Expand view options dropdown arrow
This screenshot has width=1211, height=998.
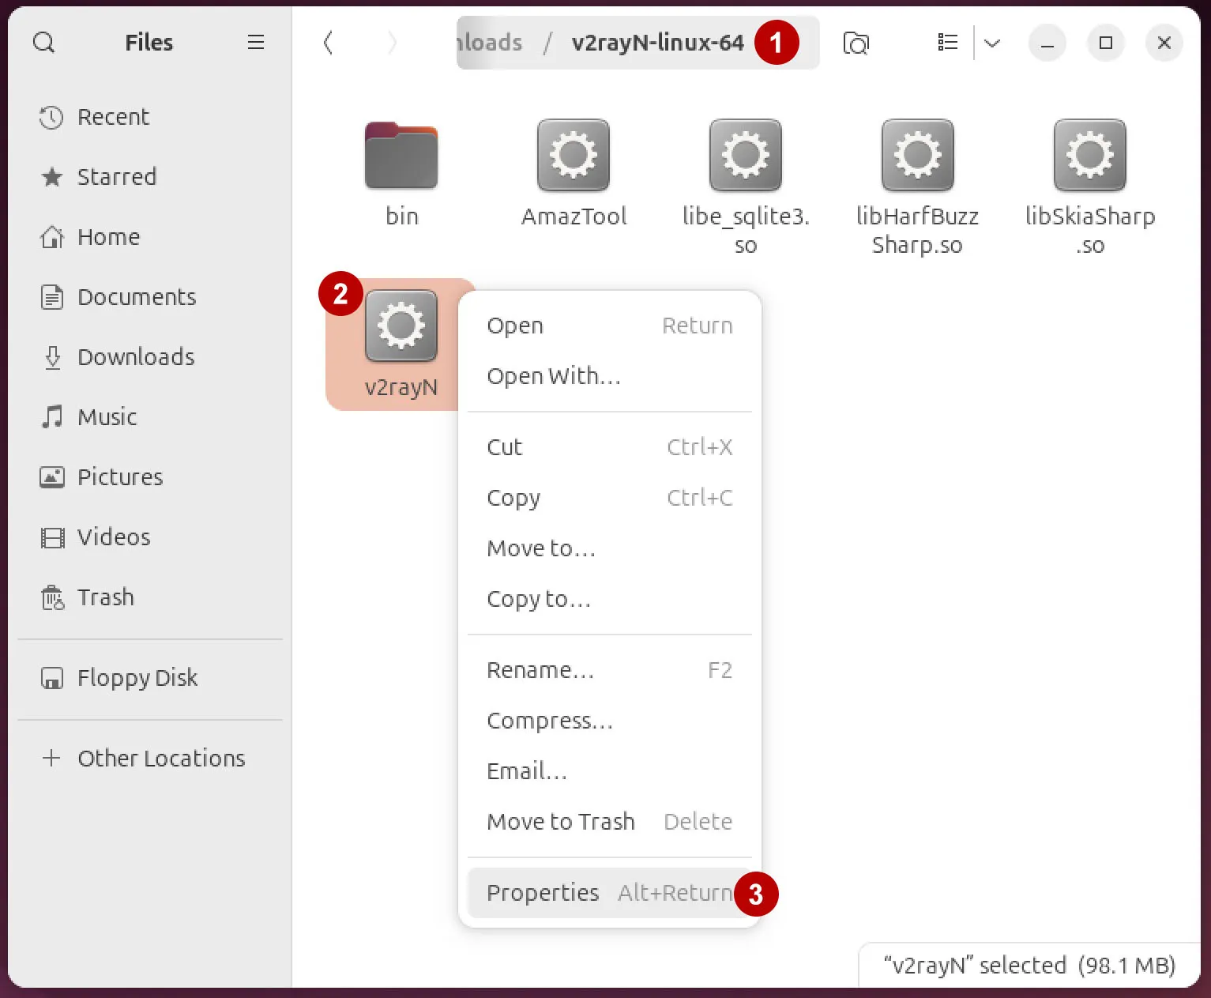click(992, 43)
